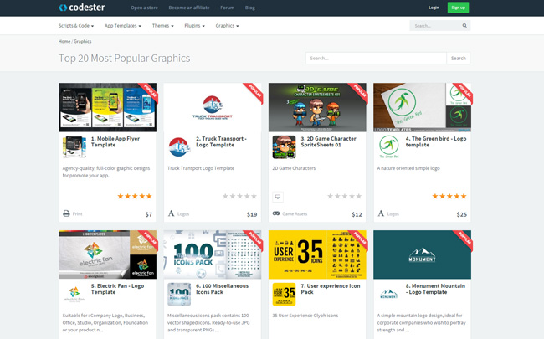544x339 pixels.
Task: Click the $19 price
Action: coord(252,214)
